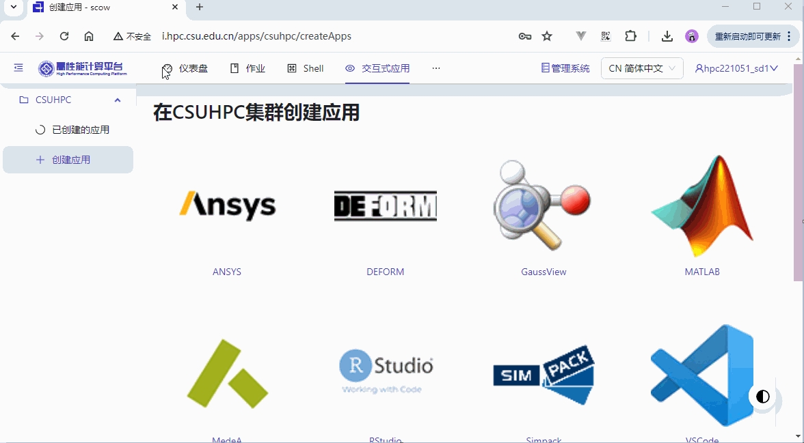
Task: Open the ANSYS application logo
Action: coord(227,205)
